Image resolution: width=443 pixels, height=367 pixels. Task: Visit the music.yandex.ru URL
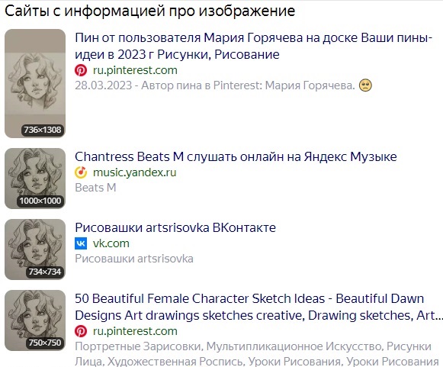[x=134, y=172]
